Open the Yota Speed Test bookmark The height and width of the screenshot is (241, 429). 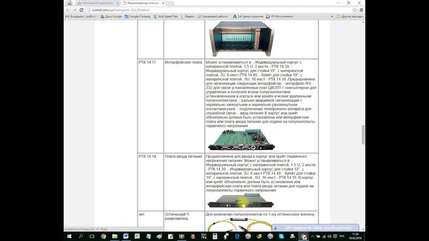[166, 17]
